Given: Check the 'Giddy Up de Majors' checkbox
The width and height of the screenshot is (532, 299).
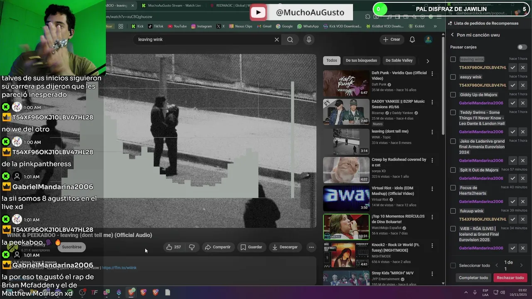Looking at the screenshot, I should pos(453,95).
